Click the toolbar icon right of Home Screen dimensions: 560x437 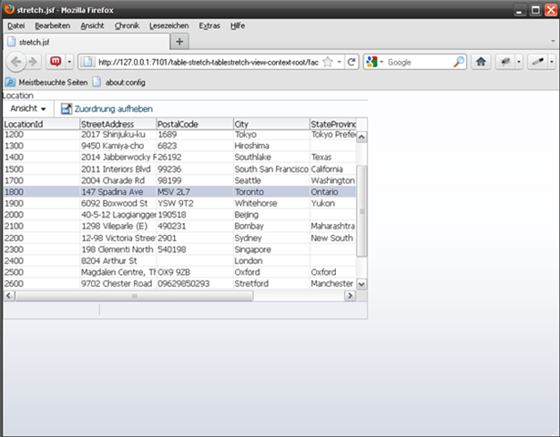[505, 62]
